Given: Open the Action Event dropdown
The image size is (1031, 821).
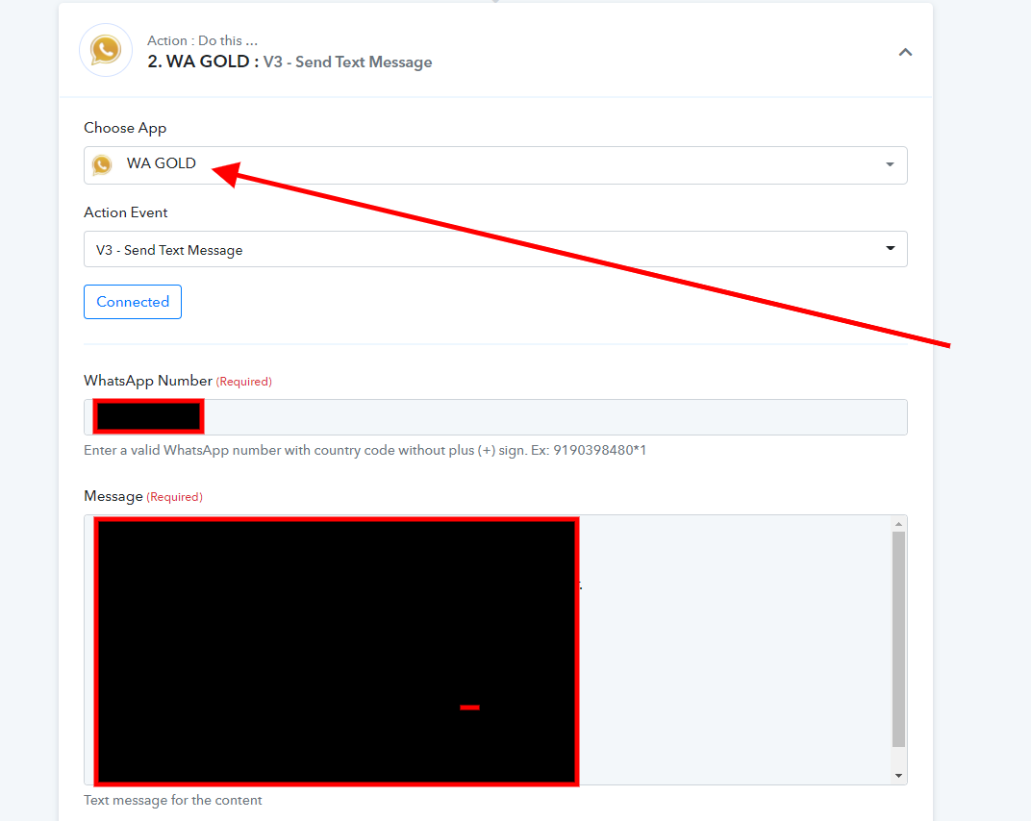Looking at the screenshot, I should (x=495, y=249).
